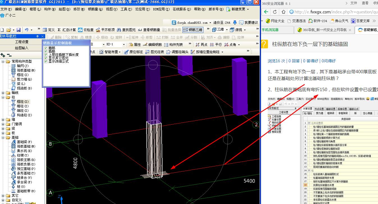
Task: Click the browser back arrow
Action: point(266,12)
